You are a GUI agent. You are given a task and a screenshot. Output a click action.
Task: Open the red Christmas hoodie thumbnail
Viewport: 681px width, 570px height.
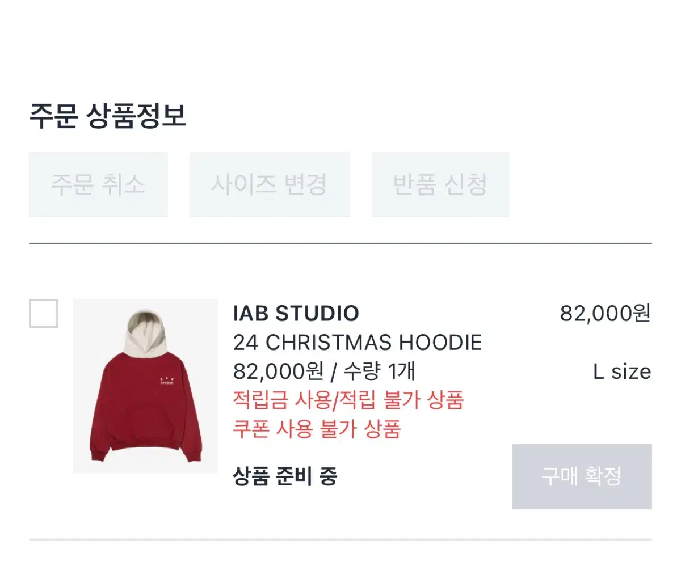(145, 386)
